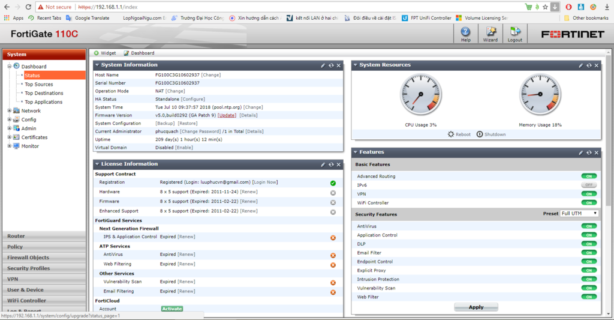Refresh the System Resources widget

click(x=589, y=65)
